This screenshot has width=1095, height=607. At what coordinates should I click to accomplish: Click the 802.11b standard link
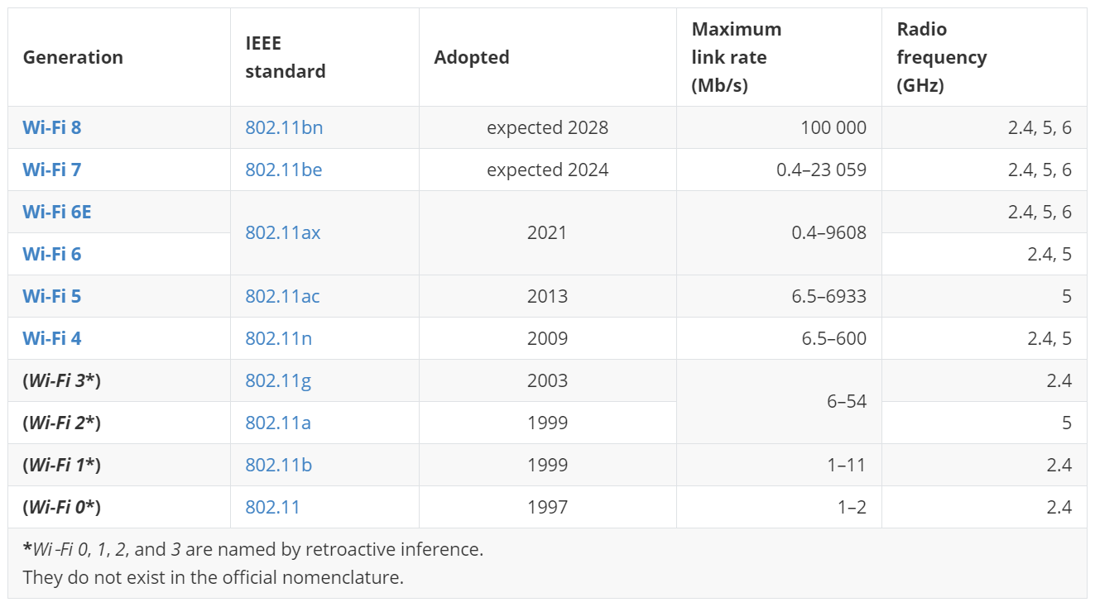point(279,466)
